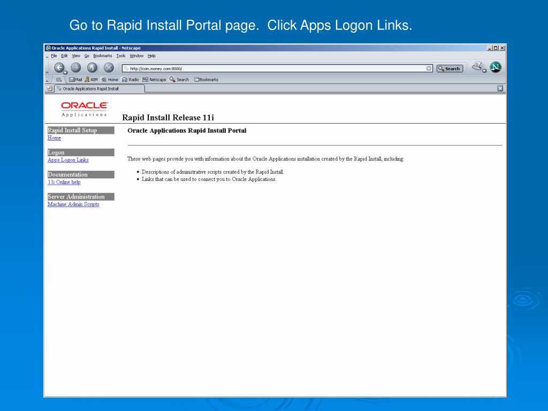The width and height of the screenshot is (548, 411).
Task: Close the Netscape window
Action: [x=502, y=48]
